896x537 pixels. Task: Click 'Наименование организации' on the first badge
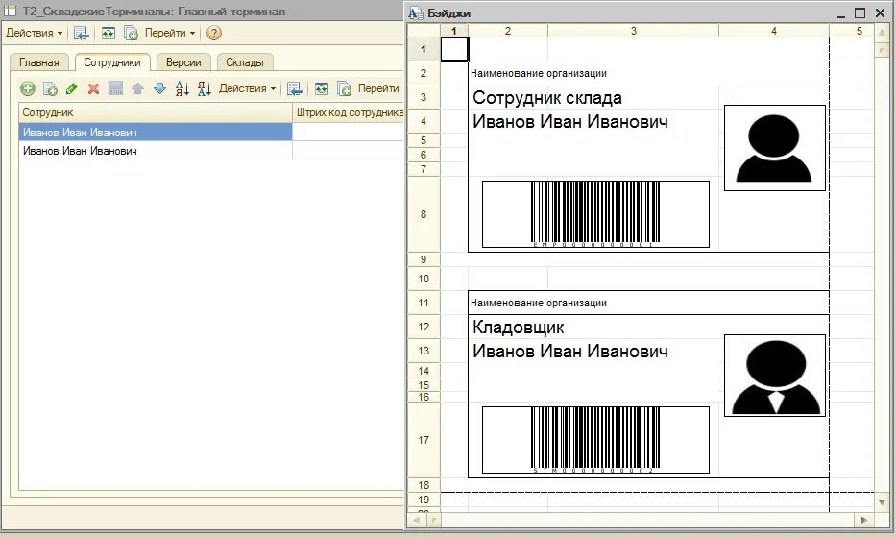(539, 73)
